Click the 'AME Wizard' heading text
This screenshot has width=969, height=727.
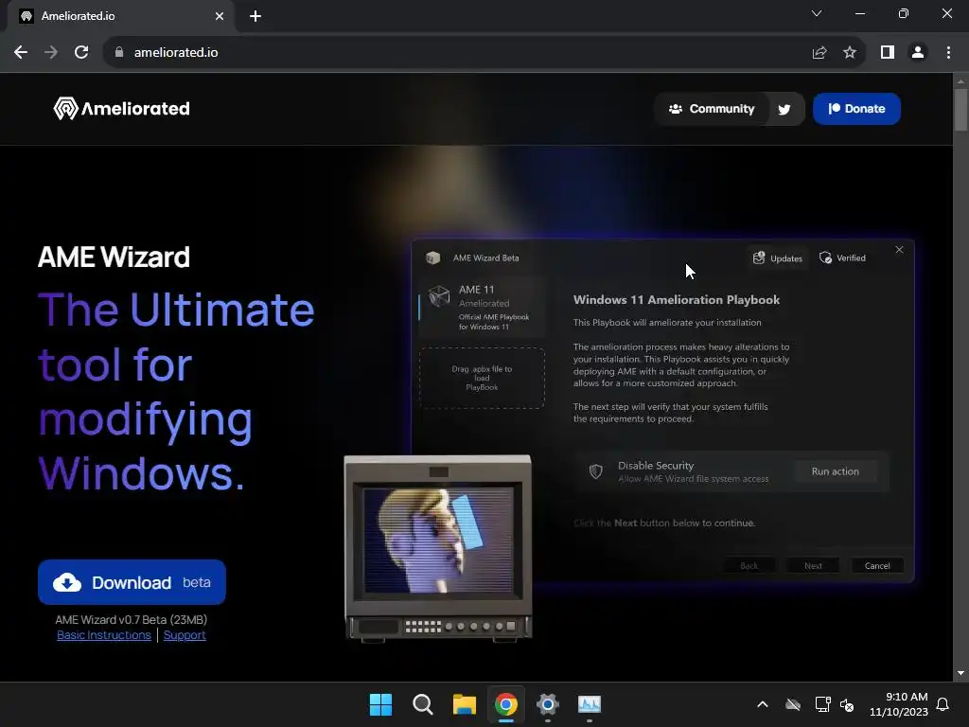(114, 257)
